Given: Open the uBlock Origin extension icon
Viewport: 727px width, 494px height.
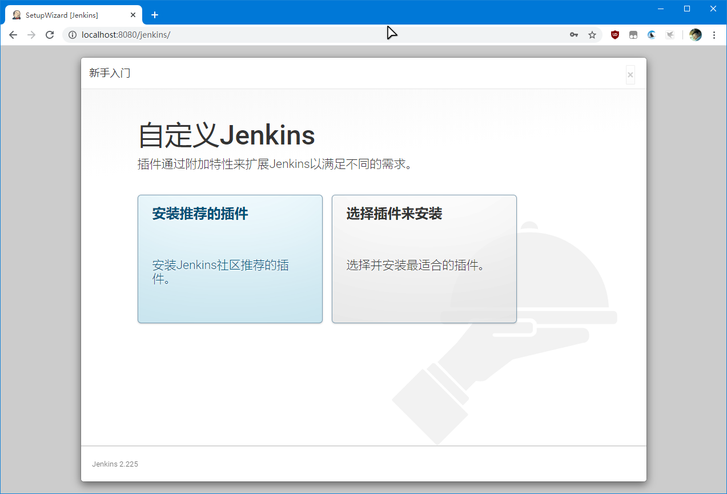Looking at the screenshot, I should point(615,35).
